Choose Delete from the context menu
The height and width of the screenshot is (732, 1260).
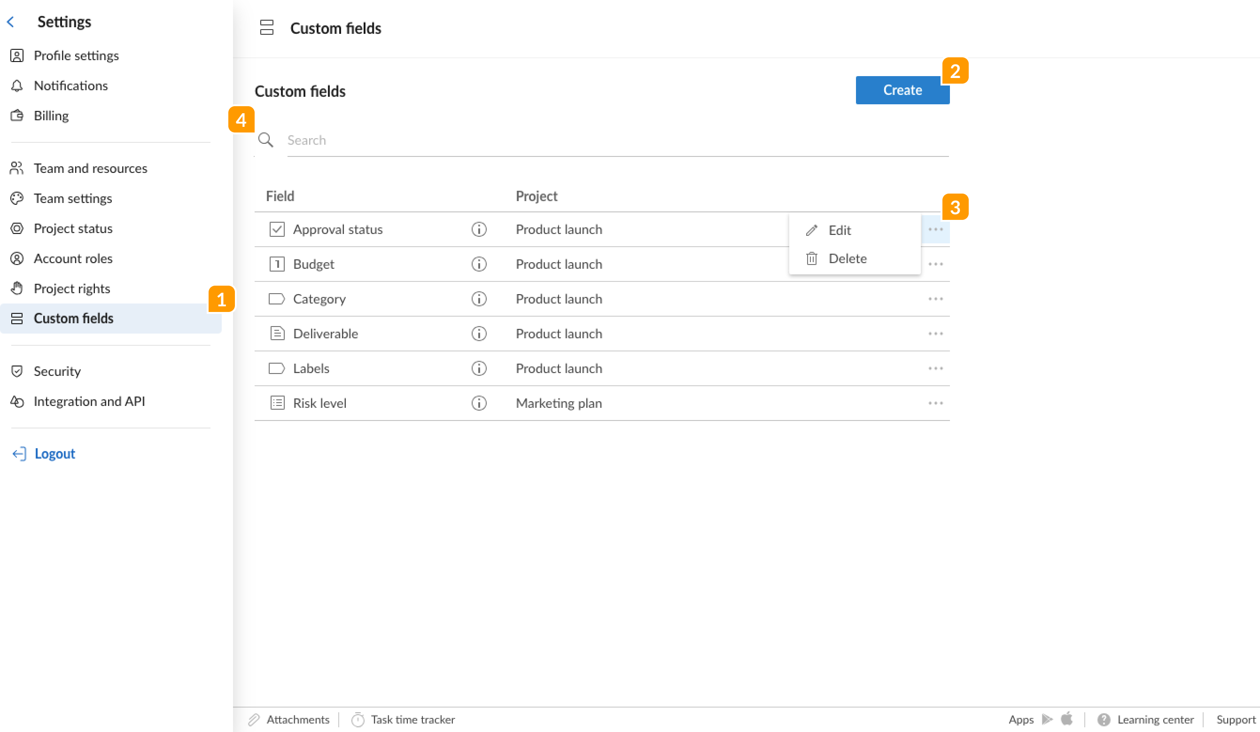point(848,258)
